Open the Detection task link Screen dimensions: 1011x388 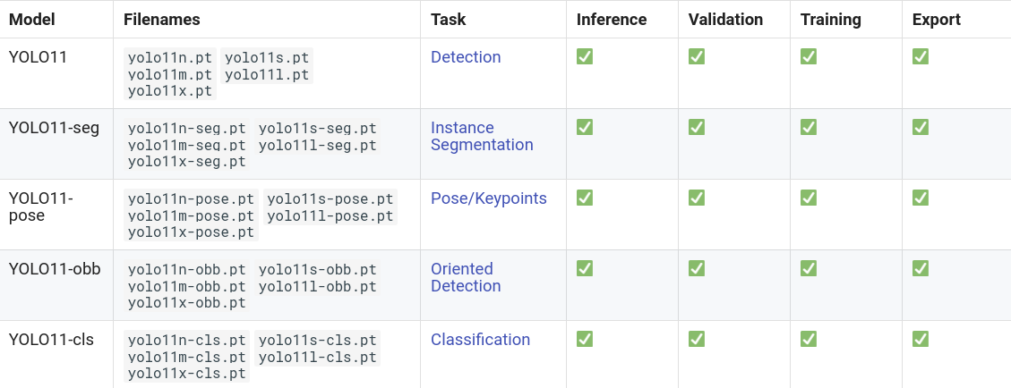(x=466, y=57)
